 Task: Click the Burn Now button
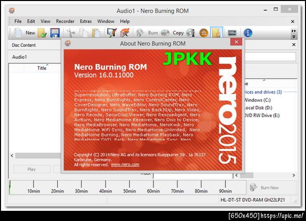click(272, 187)
